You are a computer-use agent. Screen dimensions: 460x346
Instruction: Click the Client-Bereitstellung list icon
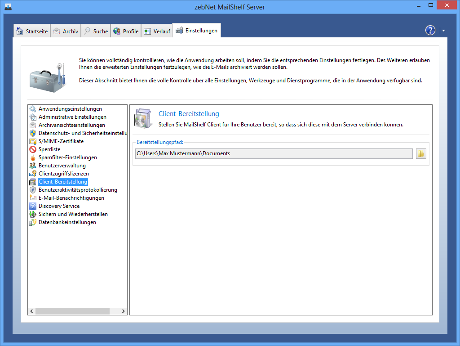(33, 182)
